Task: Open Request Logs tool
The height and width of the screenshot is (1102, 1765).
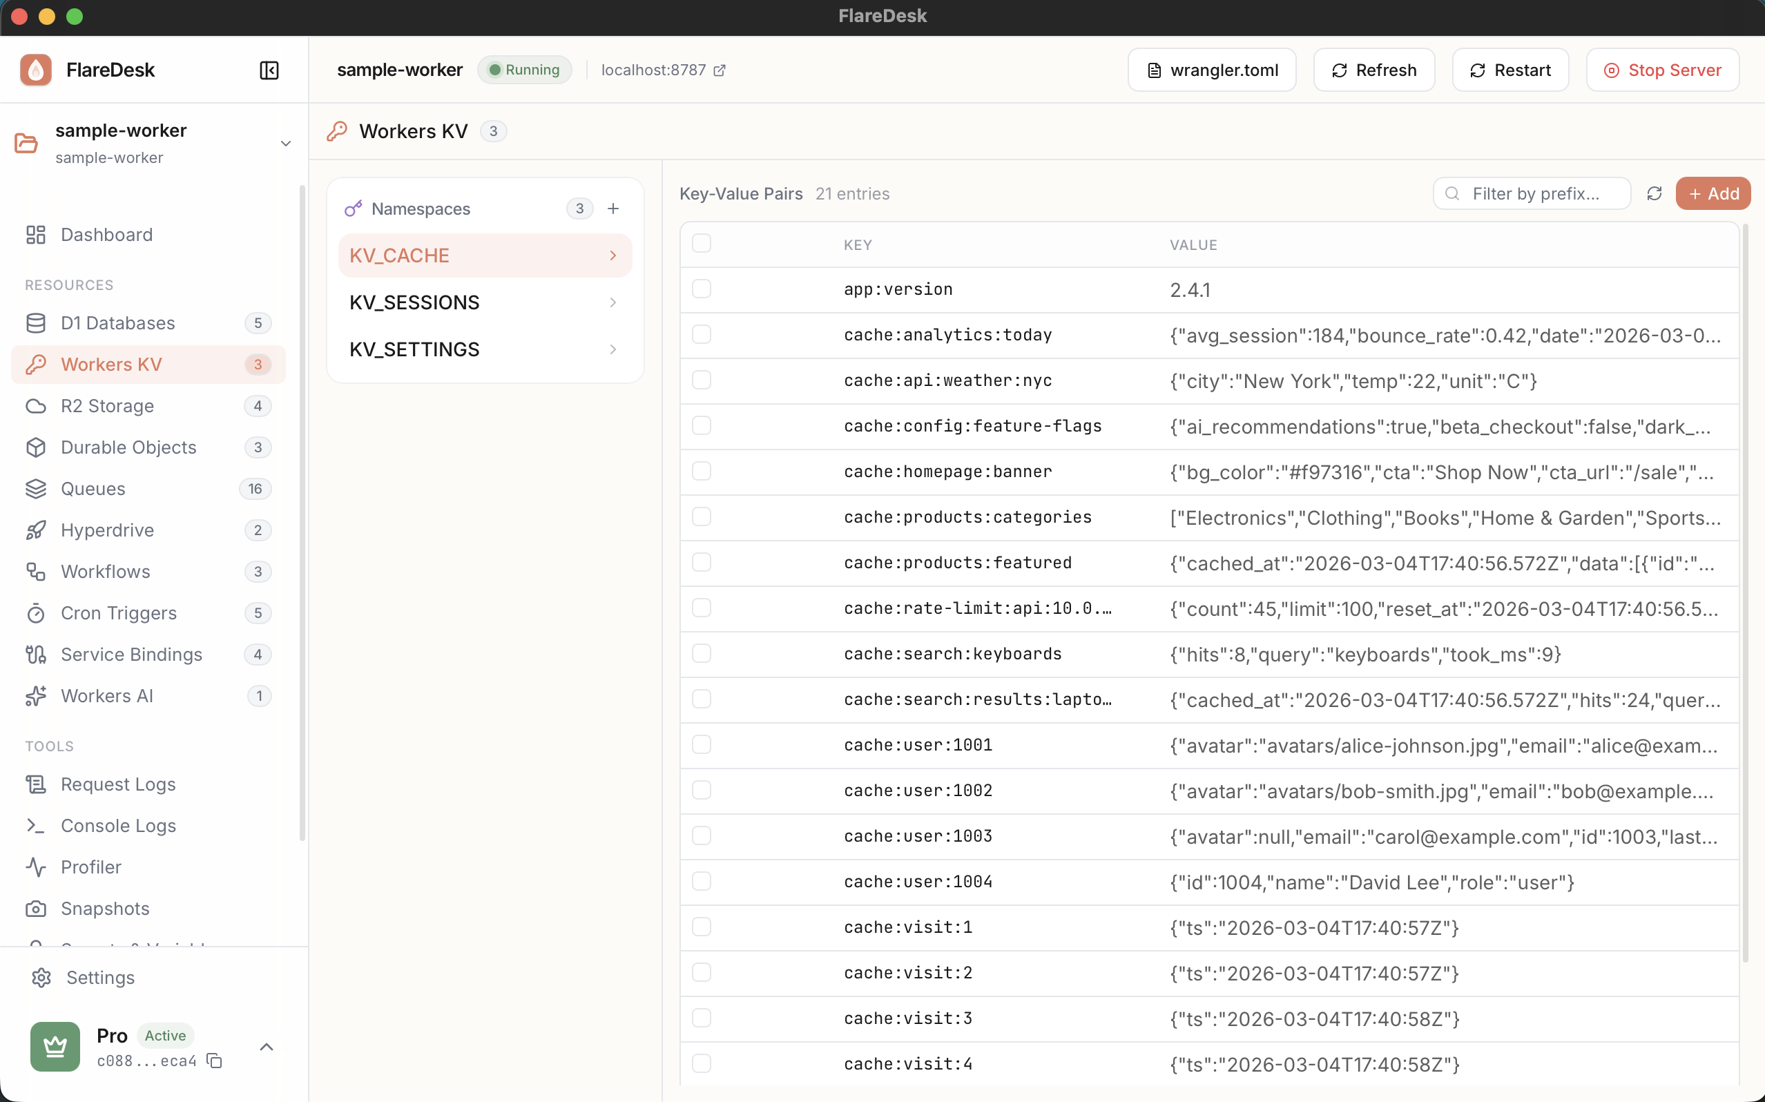Action: tap(118, 784)
